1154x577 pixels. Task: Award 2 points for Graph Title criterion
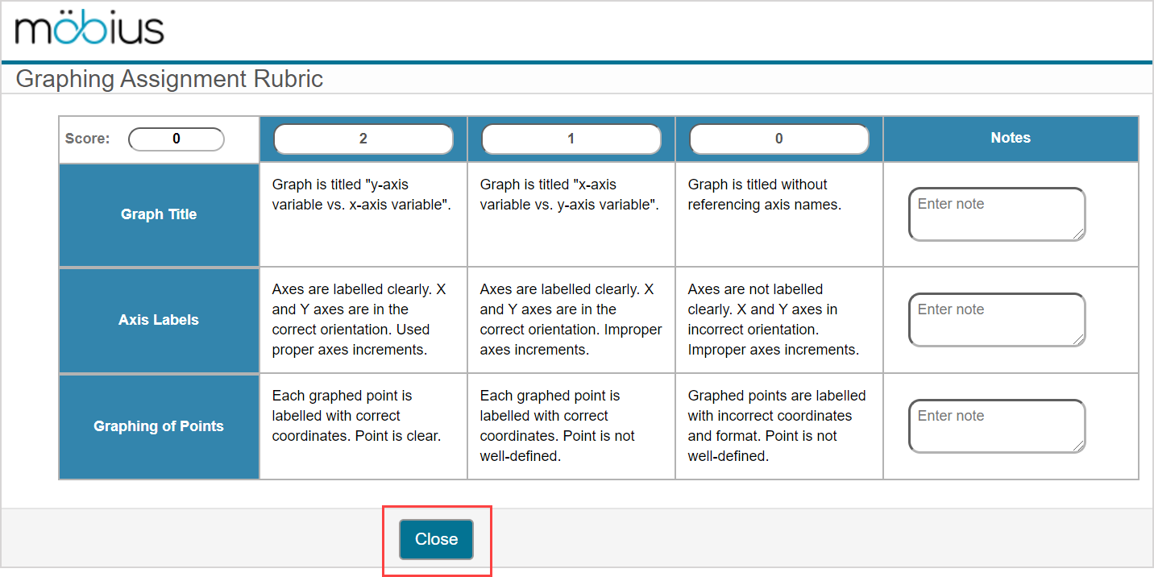tap(363, 214)
